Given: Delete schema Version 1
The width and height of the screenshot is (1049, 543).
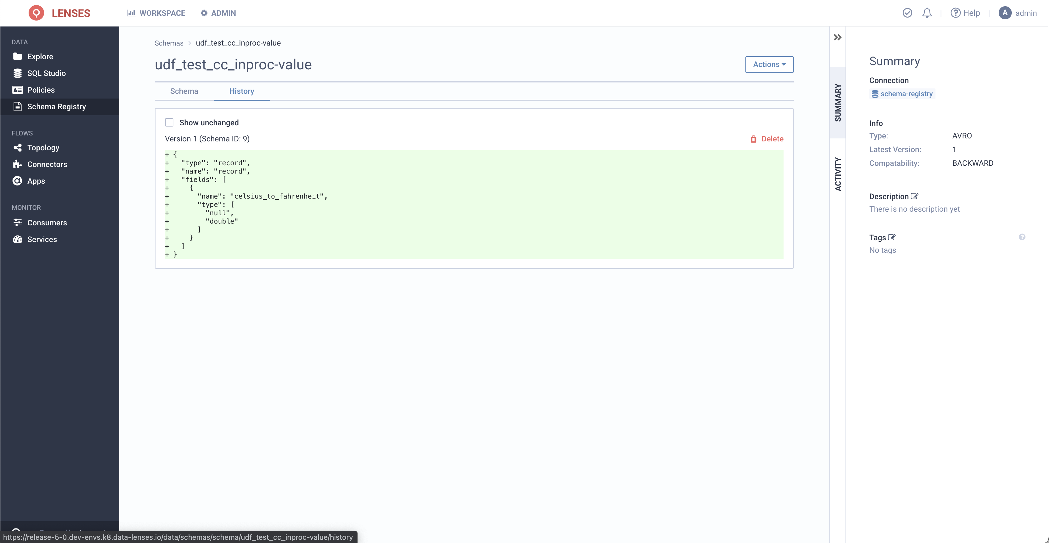Looking at the screenshot, I should (766, 139).
